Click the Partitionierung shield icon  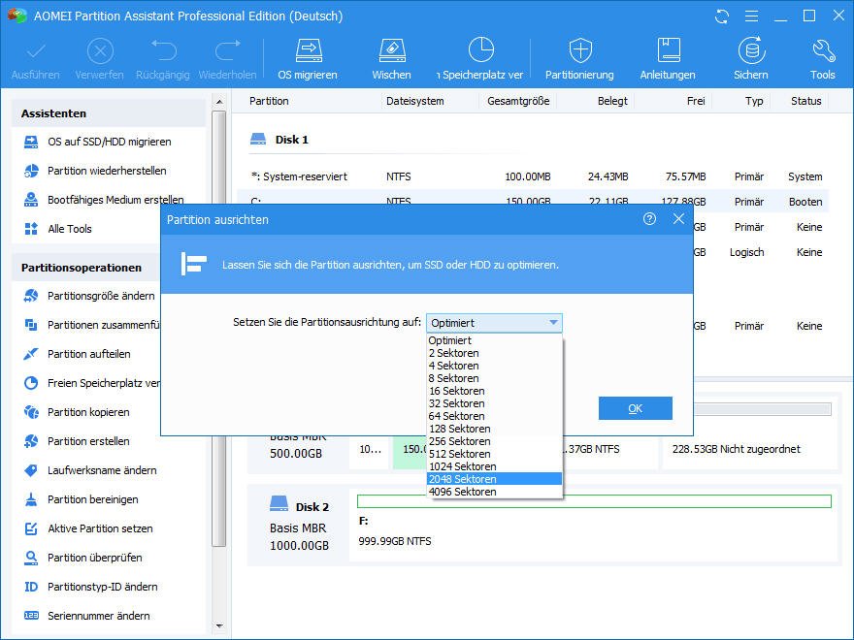pyautogui.click(x=579, y=51)
